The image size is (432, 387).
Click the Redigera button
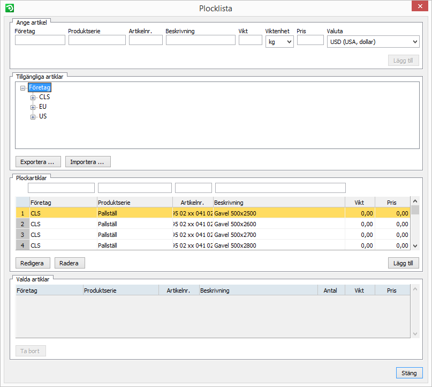pyautogui.click(x=33, y=263)
